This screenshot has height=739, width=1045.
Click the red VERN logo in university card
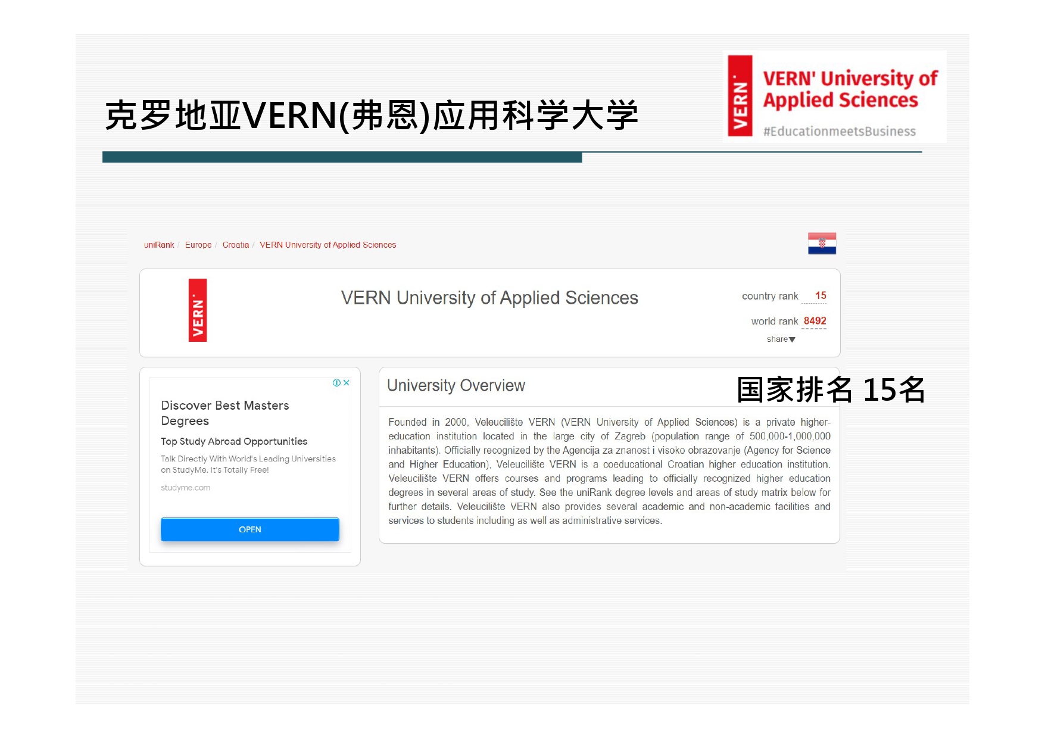pos(198,310)
